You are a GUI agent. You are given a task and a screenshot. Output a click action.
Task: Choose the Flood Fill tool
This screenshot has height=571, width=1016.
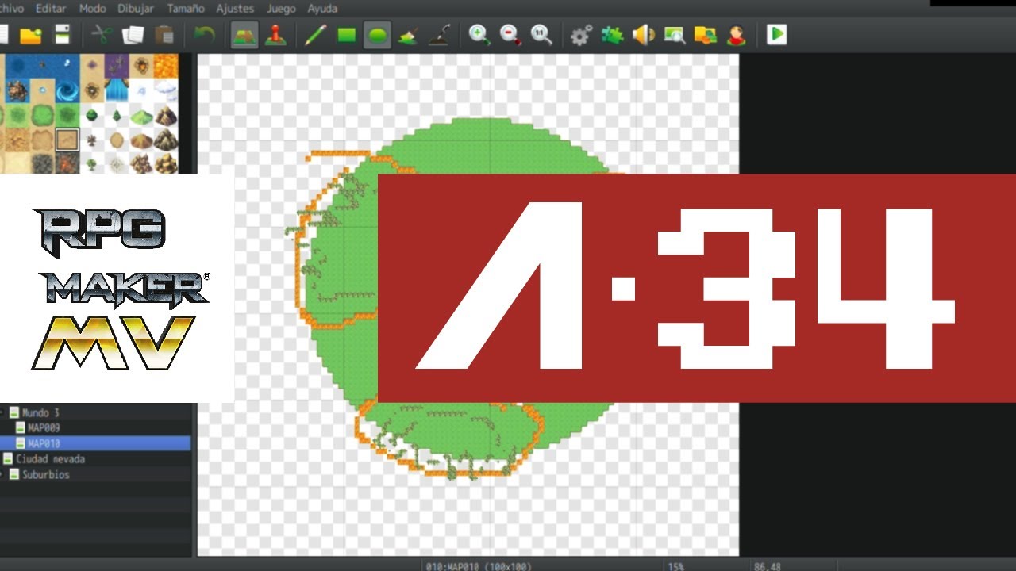click(x=408, y=35)
